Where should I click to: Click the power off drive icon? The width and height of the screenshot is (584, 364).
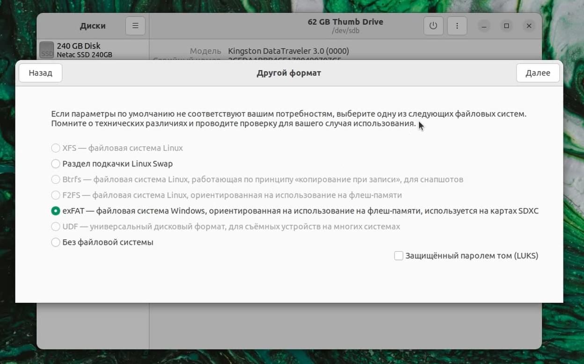coord(433,26)
